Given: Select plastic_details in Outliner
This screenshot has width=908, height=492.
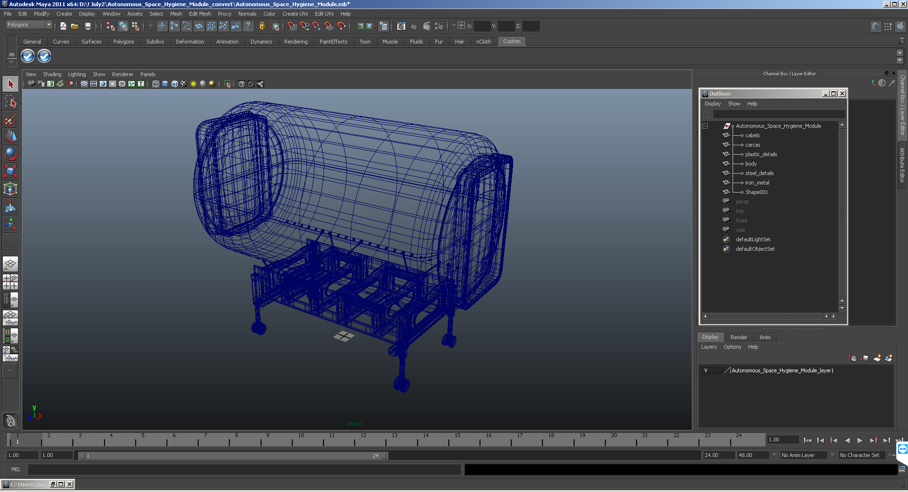Looking at the screenshot, I should pos(761,154).
